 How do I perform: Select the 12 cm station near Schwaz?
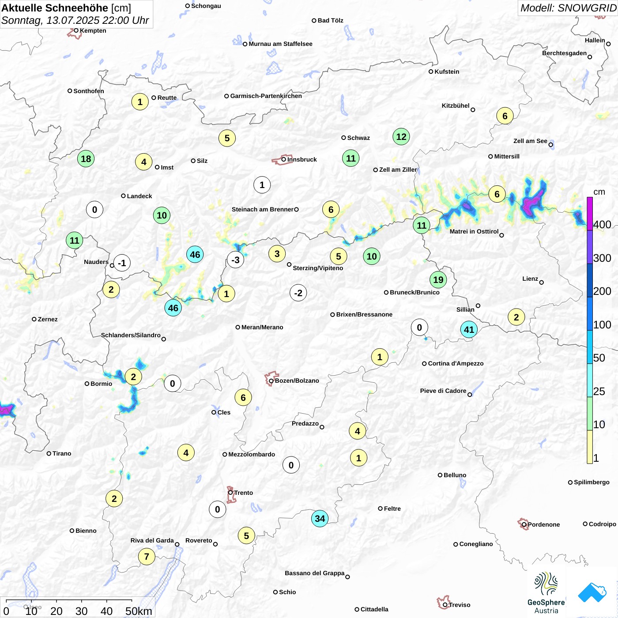[x=401, y=137]
